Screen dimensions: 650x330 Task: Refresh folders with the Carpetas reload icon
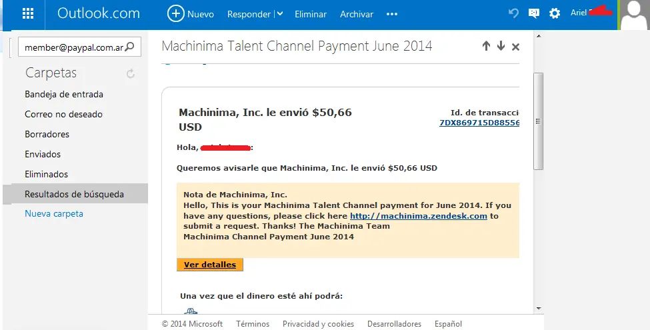click(131, 74)
